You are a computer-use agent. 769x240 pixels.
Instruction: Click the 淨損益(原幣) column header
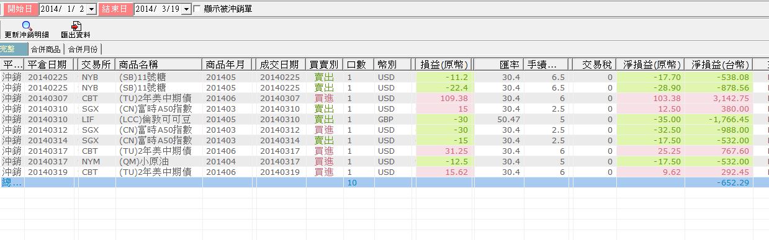coord(650,64)
